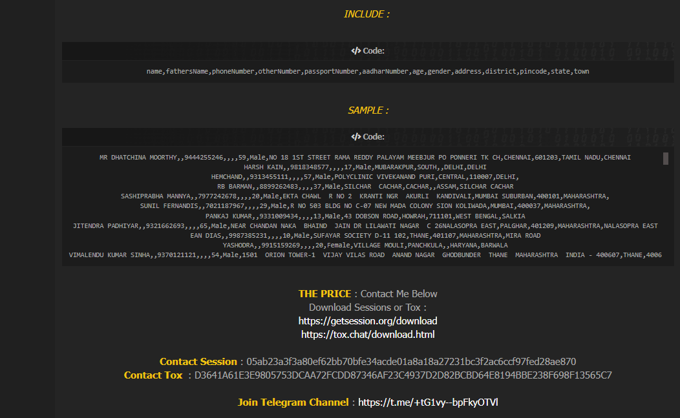The height and width of the screenshot is (418, 680).
Task: Click the "Contact Session" label
Action: point(198,362)
